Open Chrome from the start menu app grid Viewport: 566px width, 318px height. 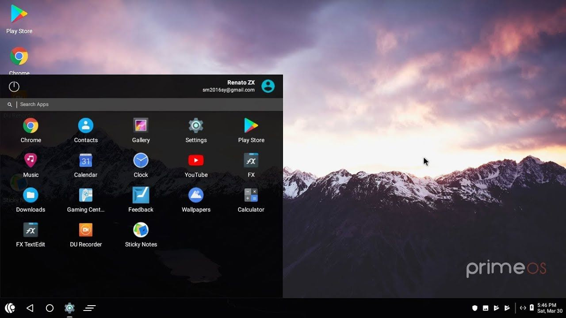31,130
